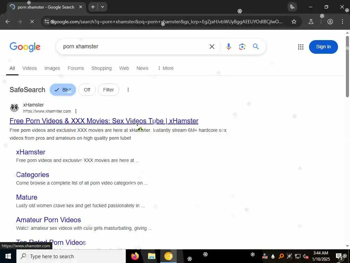Click the taskbar clock showing 3:44 AM

(321, 256)
